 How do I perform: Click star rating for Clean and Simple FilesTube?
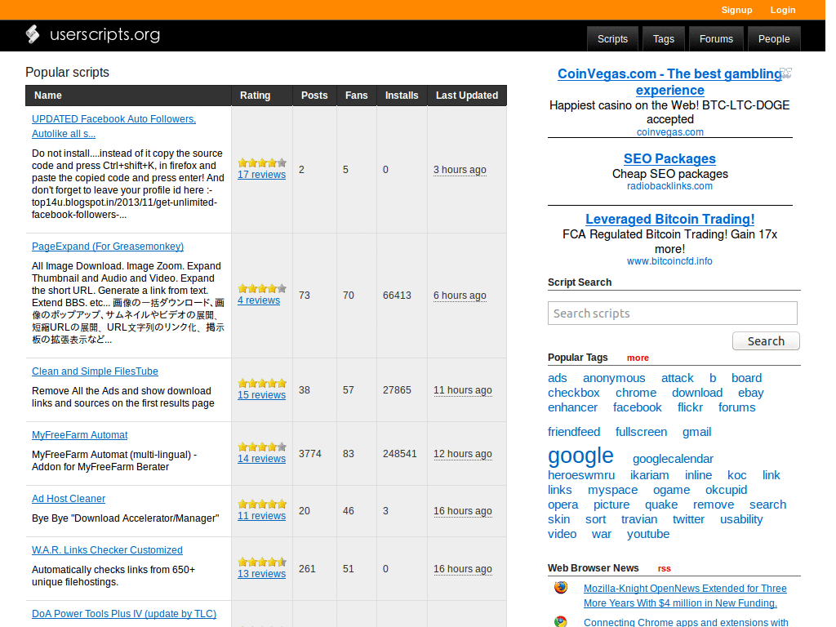pyautogui.click(x=261, y=383)
